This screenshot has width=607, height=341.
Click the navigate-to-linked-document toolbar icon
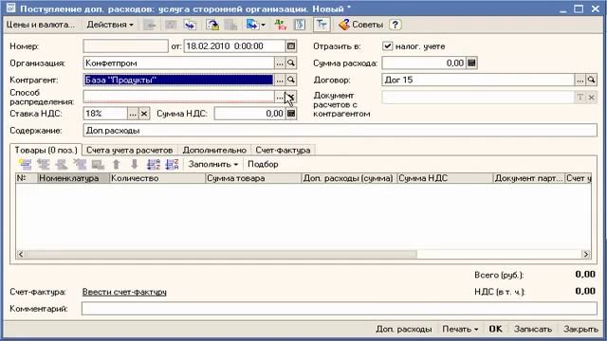click(x=190, y=25)
